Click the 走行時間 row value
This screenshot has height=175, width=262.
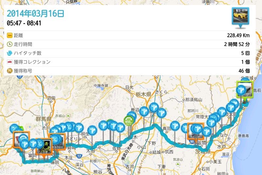(237, 44)
